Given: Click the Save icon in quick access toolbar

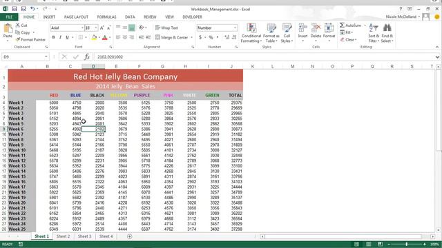Looking at the screenshot, I should tap(15, 9).
